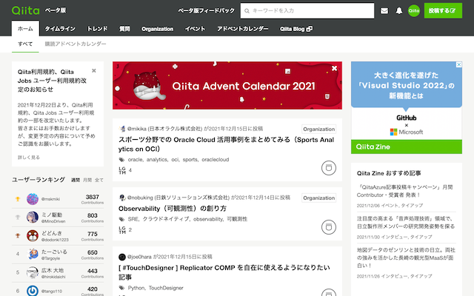Viewport: 474px width, 296px height.
Task: Open the ミノ駆動 user name
Action: tap(52, 215)
